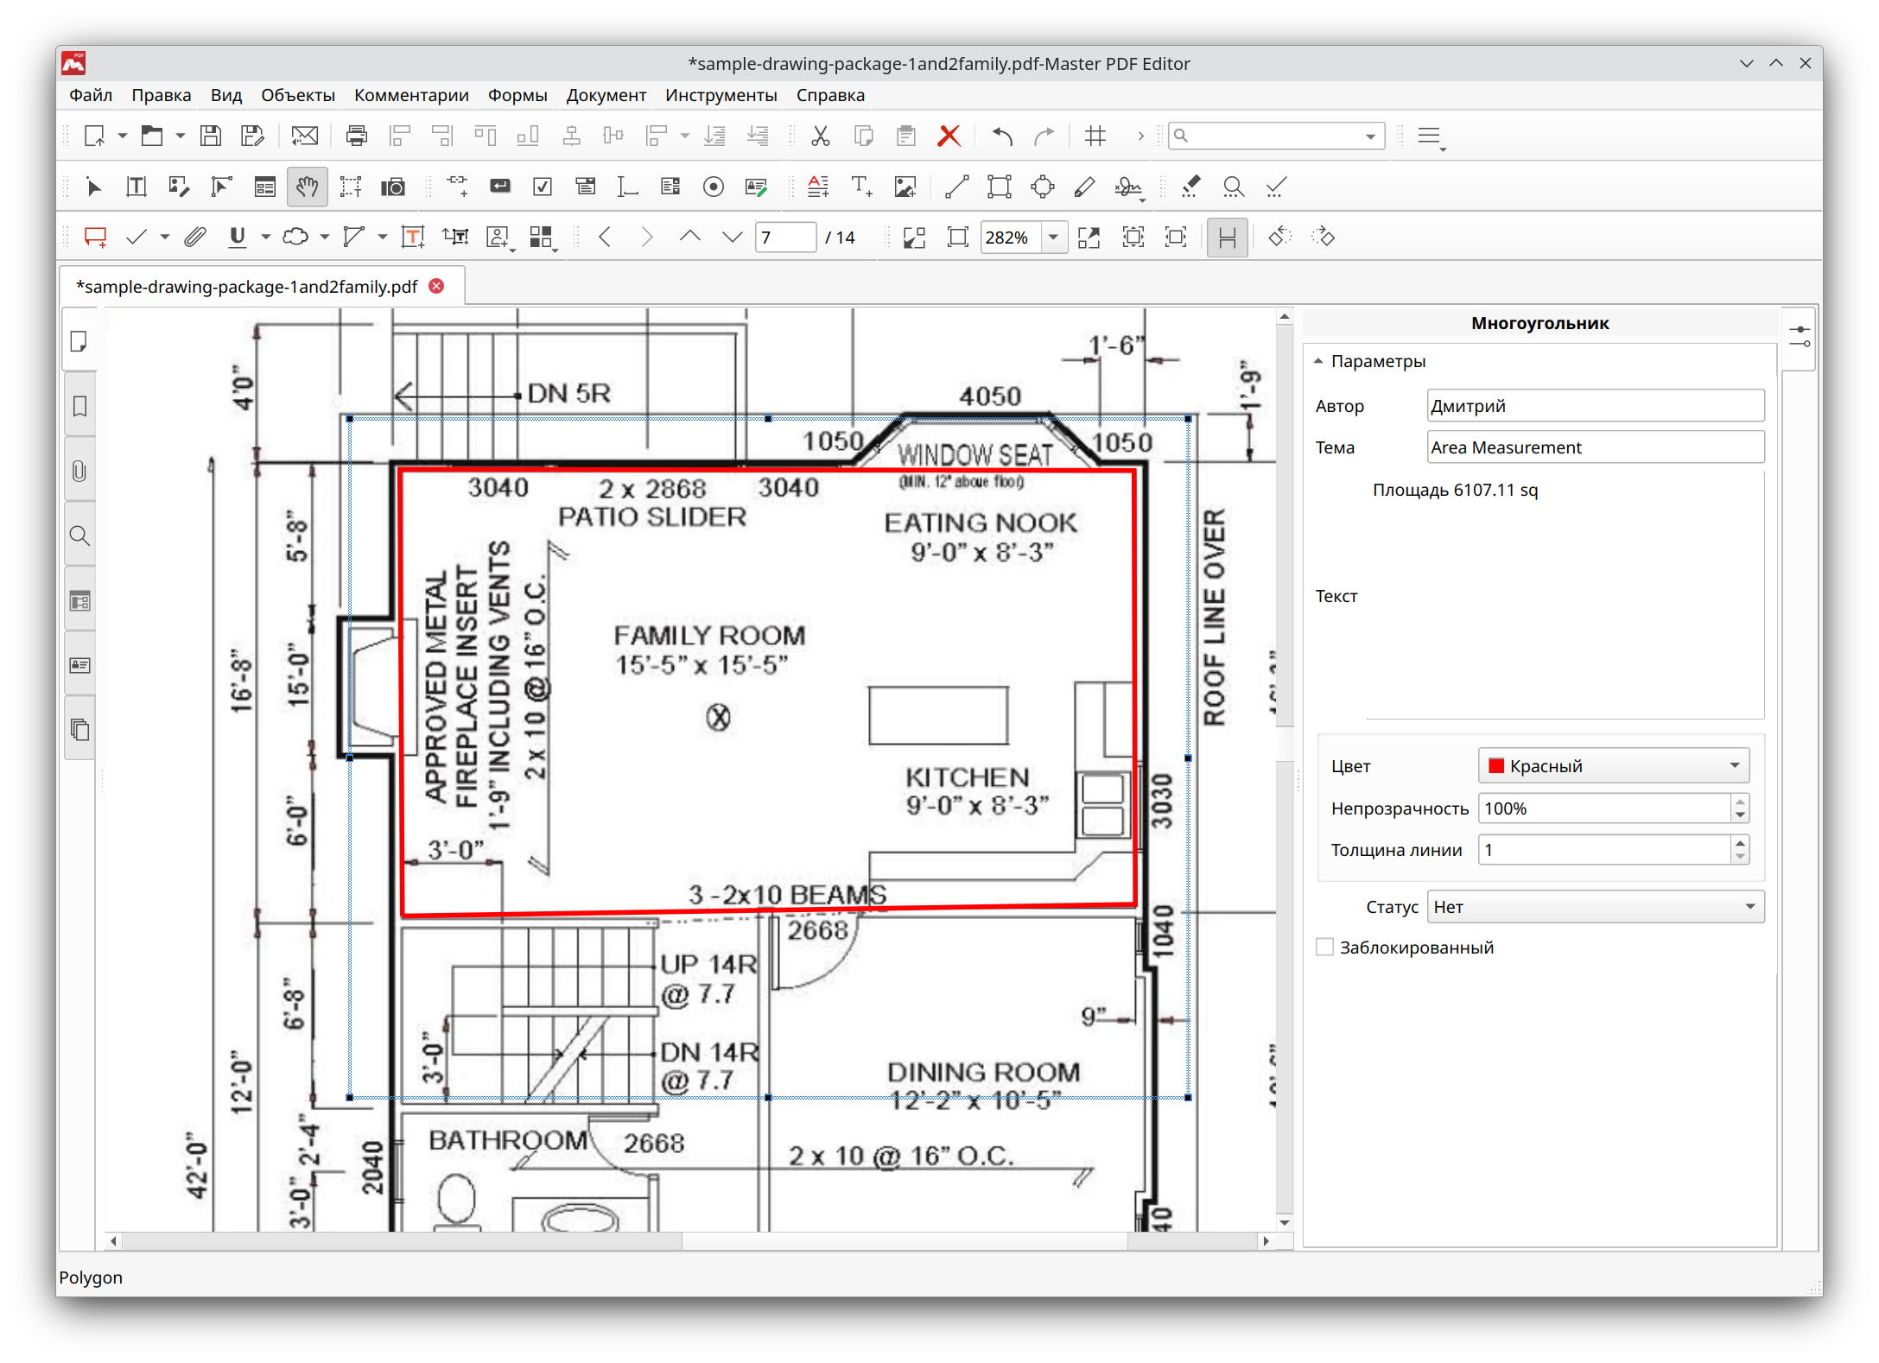This screenshot has height=1363, width=1879.
Task: Click the red color swatch in Цвет
Action: [x=1497, y=766]
